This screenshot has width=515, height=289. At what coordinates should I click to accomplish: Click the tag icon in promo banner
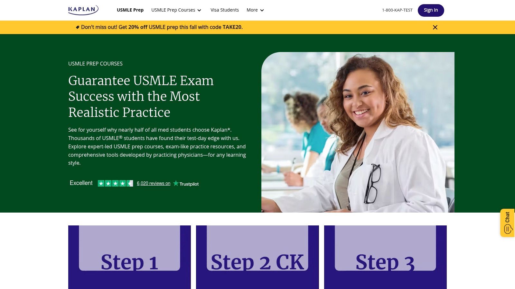pos(78,27)
